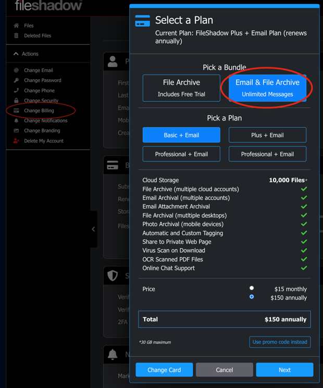Screen dimensions: 323x388
Task: Open the Change Notifications action
Action: (46, 120)
